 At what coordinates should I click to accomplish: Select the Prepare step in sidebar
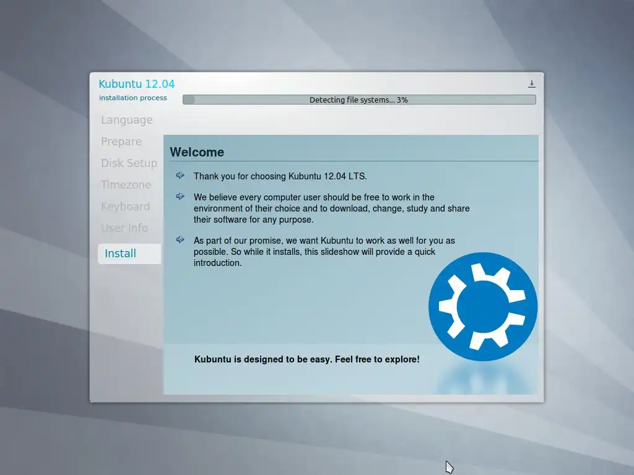click(121, 142)
